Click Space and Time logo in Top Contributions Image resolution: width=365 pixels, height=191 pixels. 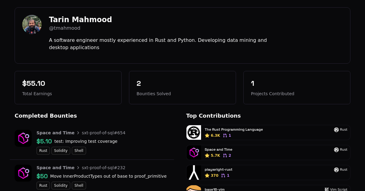pos(194,152)
